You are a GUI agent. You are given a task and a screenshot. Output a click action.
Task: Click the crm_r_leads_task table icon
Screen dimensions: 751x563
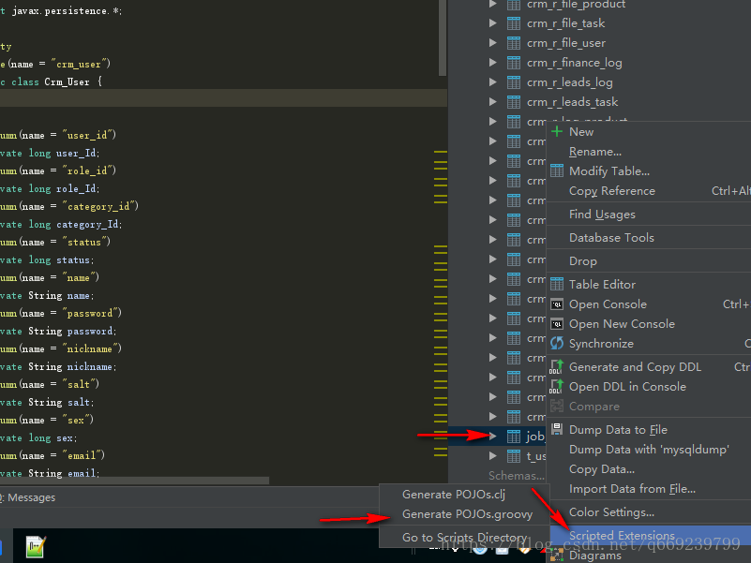(514, 102)
